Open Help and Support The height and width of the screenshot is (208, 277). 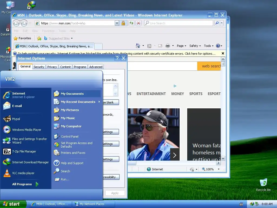tap(77, 163)
